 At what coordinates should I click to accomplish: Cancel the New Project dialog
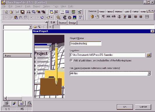tap(143, 107)
